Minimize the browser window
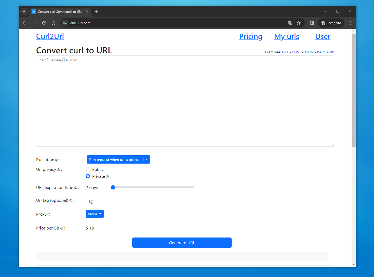This screenshot has height=277, width=374. 325,11
